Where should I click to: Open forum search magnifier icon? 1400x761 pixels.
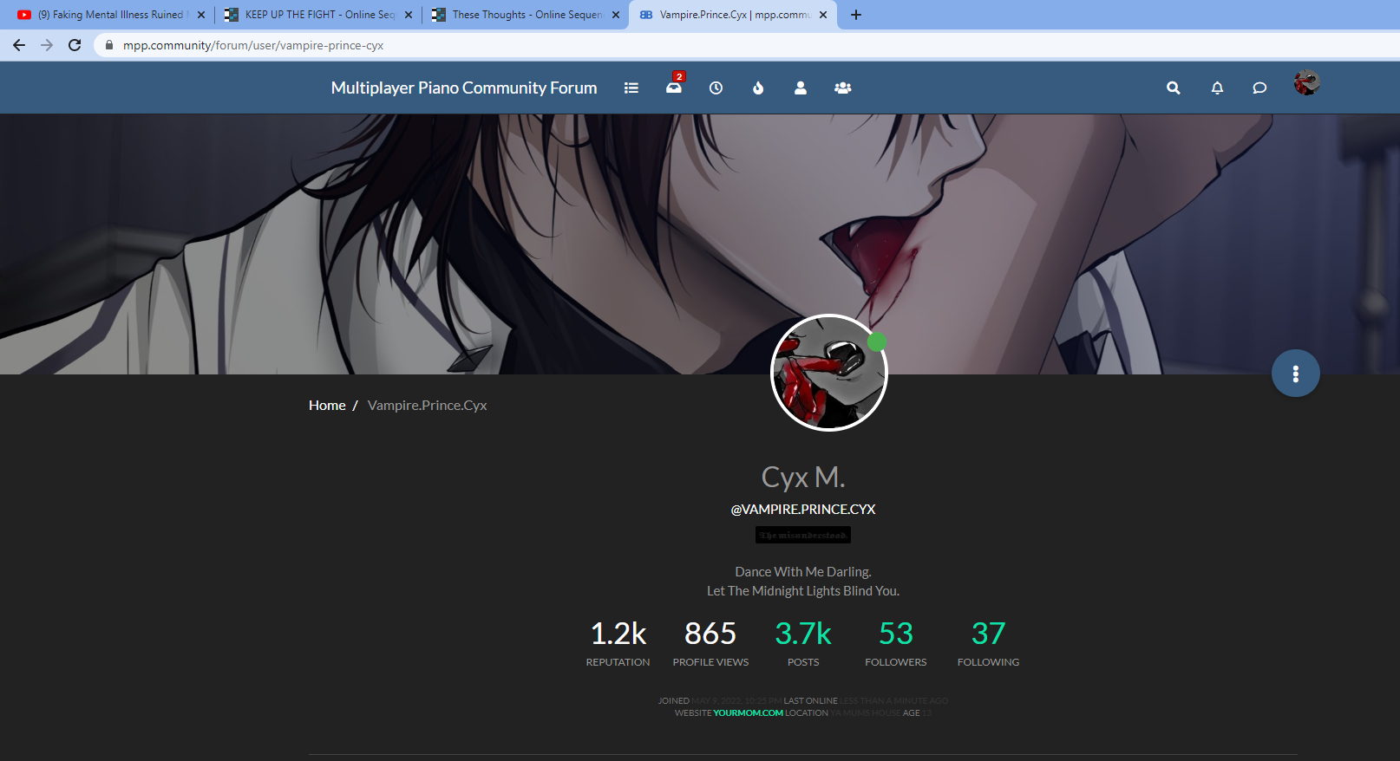point(1174,88)
